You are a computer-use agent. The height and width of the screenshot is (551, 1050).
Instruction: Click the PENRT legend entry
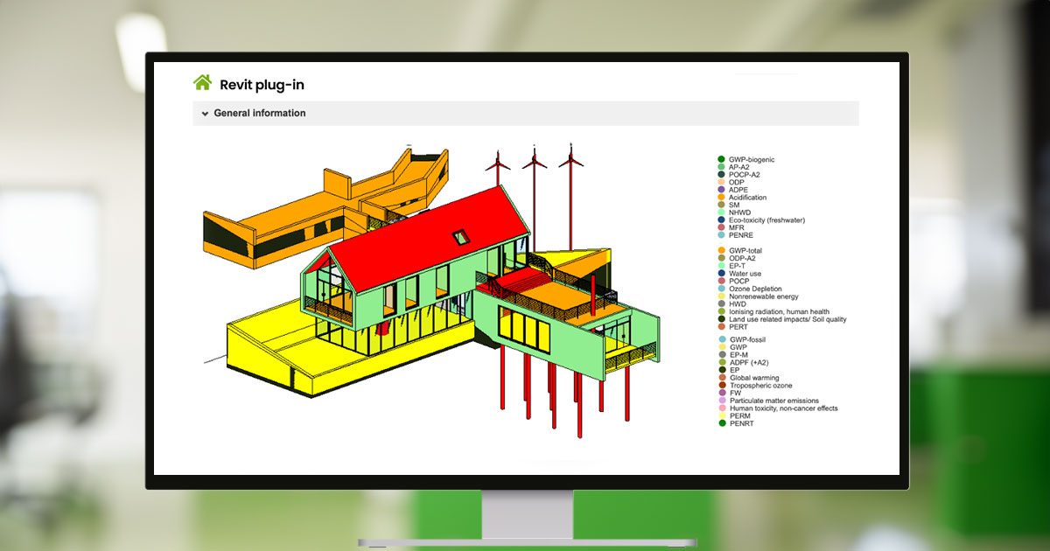point(741,423)
